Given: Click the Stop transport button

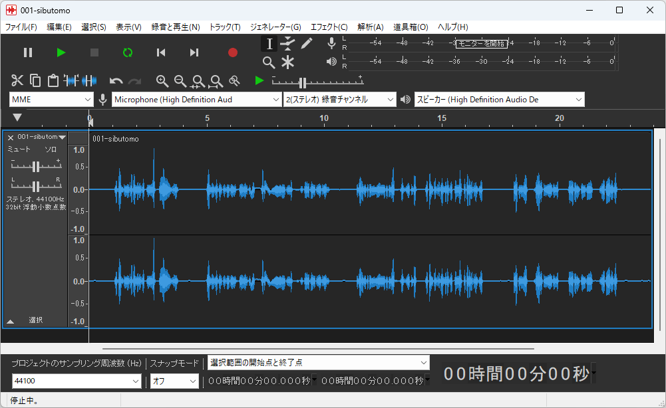Looking at the screenshot, I should (x=94, y=52).
